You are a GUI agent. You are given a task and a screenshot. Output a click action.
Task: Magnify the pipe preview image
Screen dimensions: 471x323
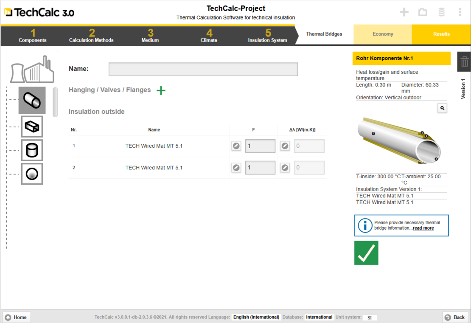click(x=442, y=108)
